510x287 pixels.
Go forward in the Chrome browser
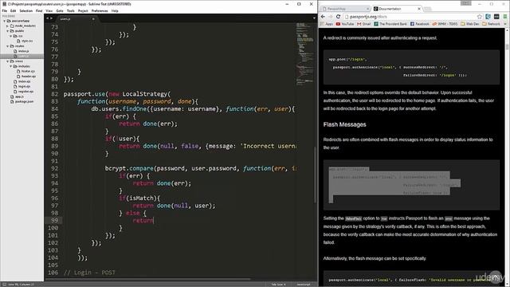pos(331,17)
